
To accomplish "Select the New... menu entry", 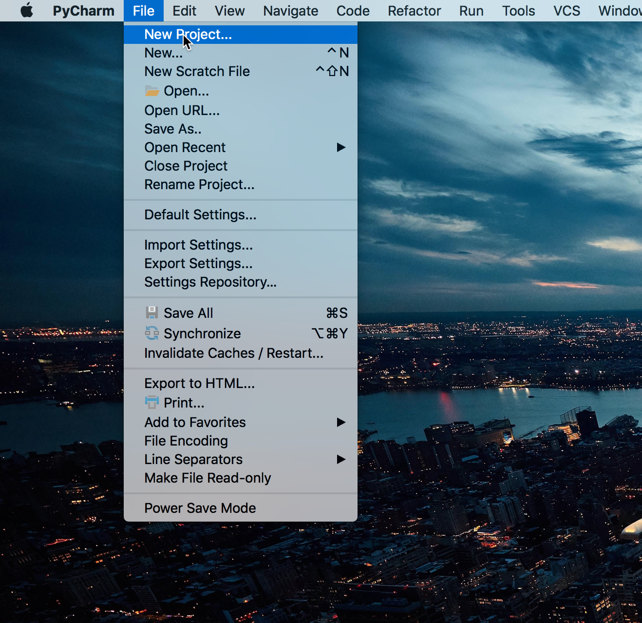I will [x=241, y=53].
